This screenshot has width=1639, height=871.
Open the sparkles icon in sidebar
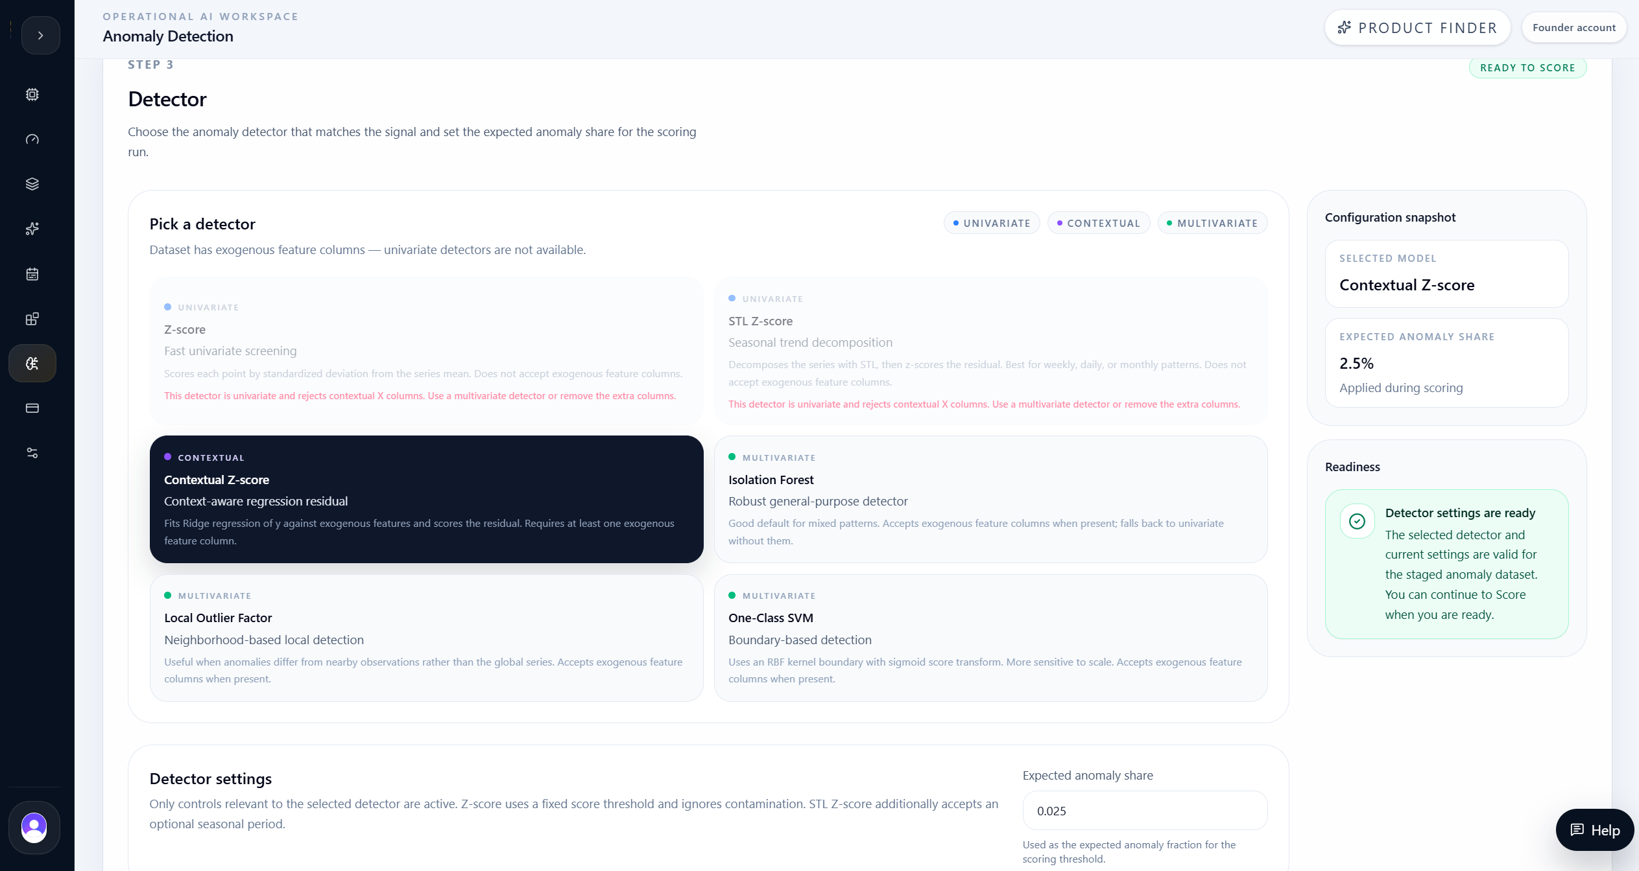click(32, 229)
